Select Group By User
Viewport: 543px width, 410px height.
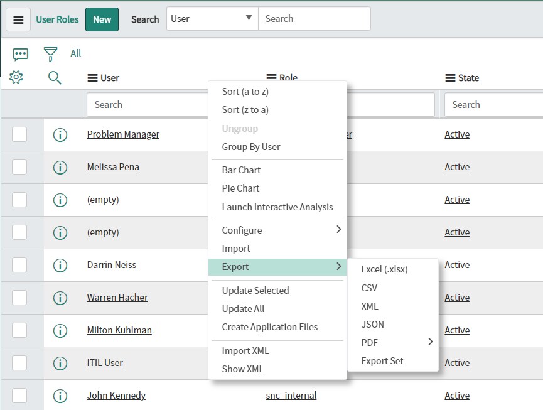coord(251,147)
